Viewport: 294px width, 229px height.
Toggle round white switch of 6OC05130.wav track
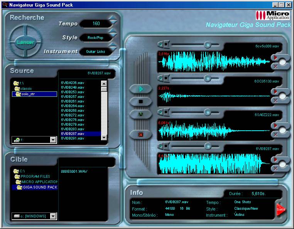pyautogui.click(x=282, y=96)
